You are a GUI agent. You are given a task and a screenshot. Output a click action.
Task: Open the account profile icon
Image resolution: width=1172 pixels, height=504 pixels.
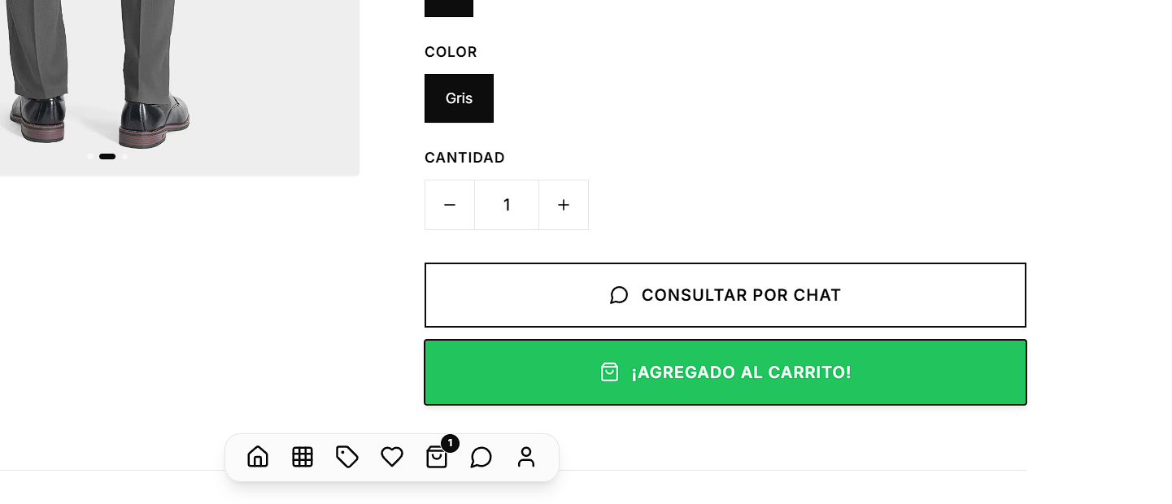526,457
